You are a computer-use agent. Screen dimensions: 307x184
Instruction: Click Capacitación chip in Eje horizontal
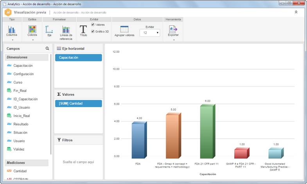(x=79, y=57)
